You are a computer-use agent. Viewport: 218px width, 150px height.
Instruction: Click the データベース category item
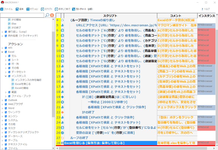point(15,136)
